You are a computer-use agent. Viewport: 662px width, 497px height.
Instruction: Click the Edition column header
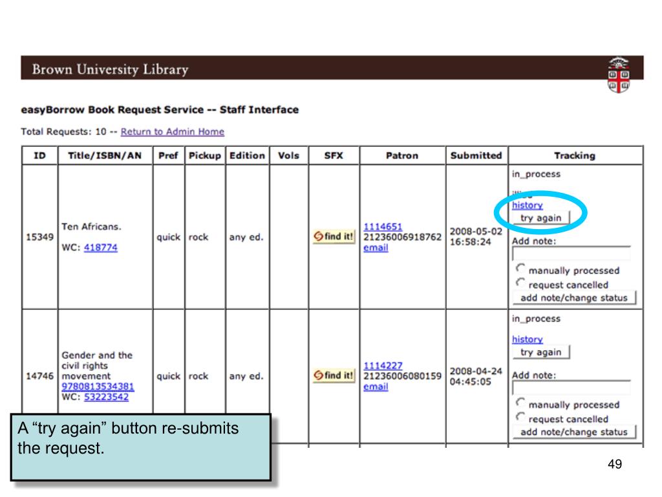(x=247, y=155)
